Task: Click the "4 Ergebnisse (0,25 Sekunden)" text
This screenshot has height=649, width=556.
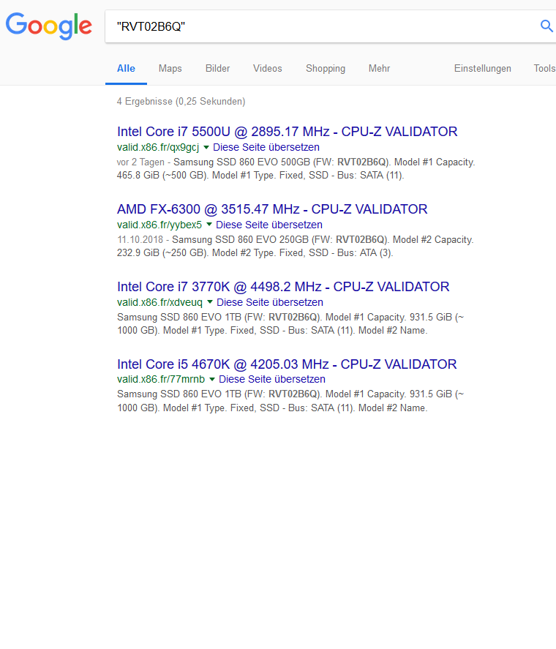Action: pyautogui.click(x=181, y=102)
